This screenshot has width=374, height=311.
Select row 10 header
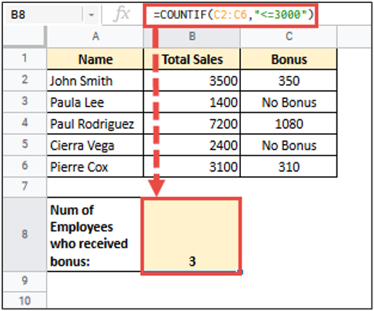pos(24,300)
